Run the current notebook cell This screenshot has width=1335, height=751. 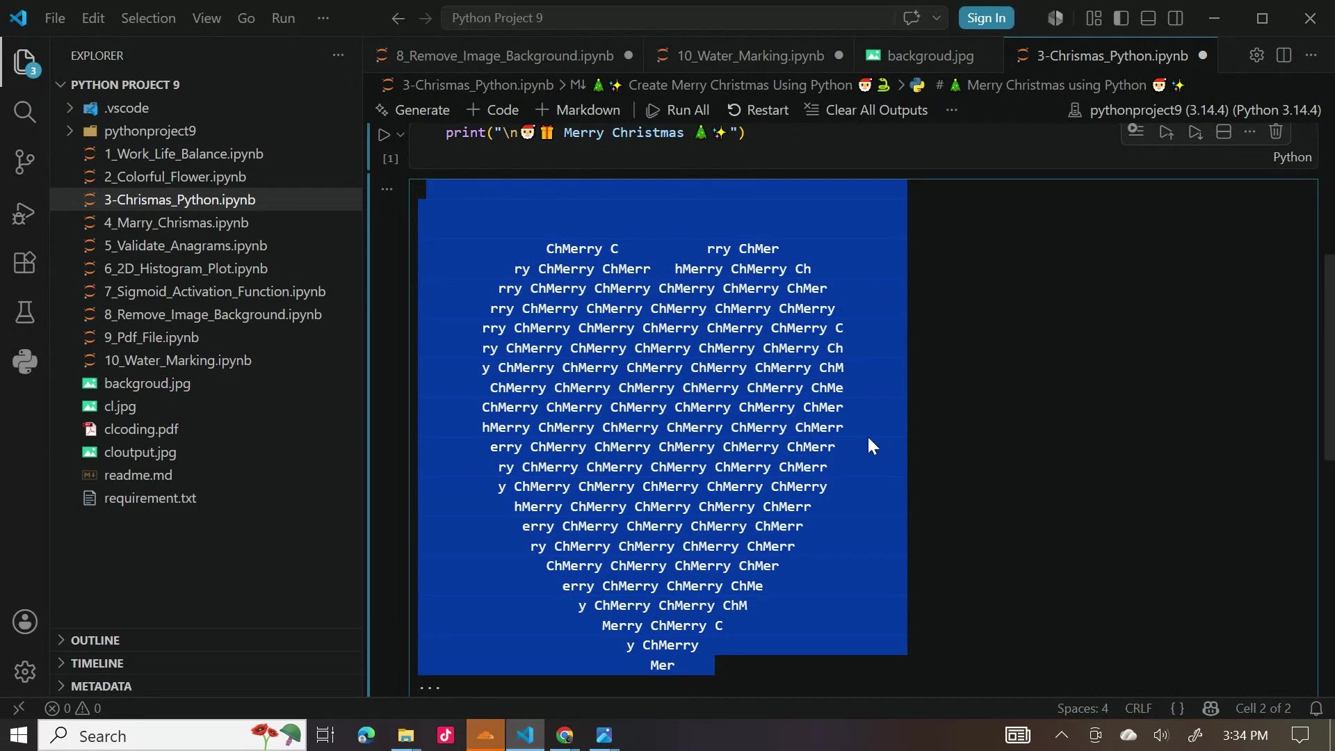point(384,134)
